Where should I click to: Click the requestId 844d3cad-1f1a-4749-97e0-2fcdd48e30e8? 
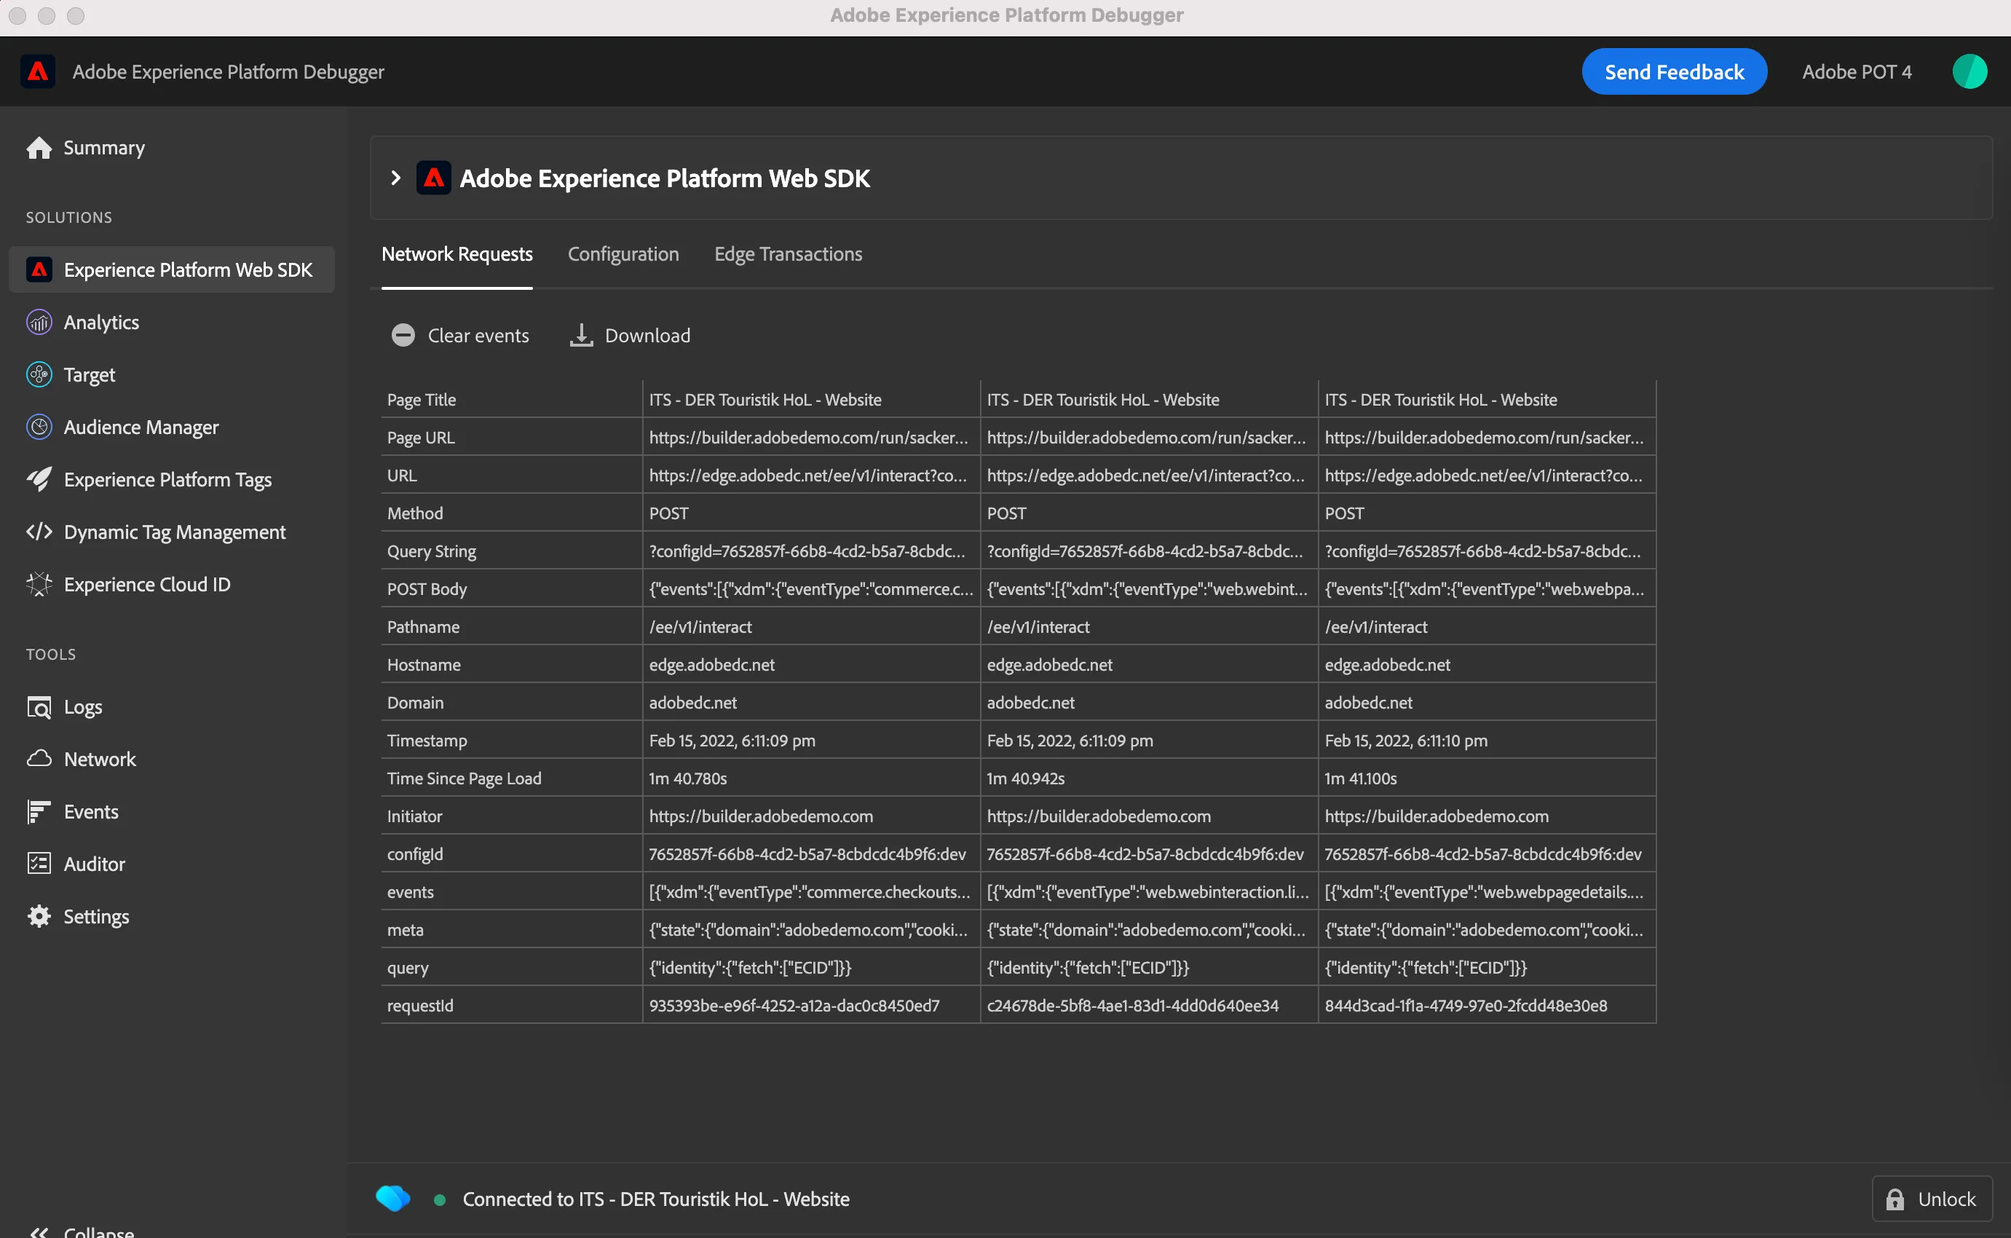pyautogui.click(x=1466, y=1006)
